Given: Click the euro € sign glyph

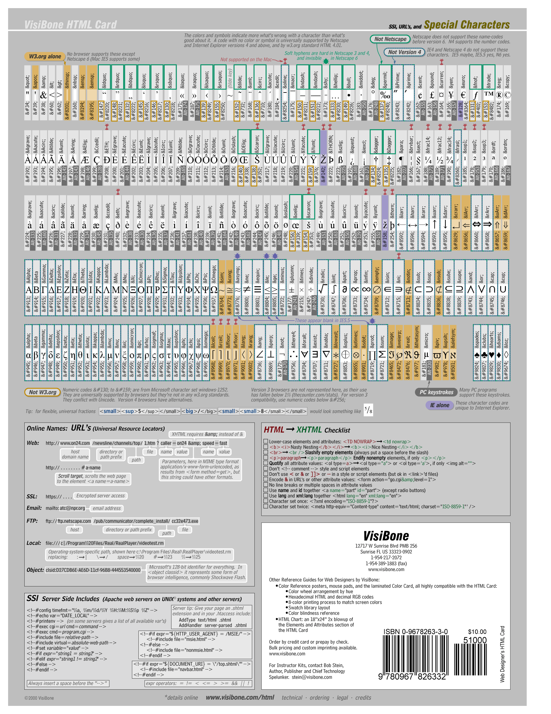Looking at the screenshot, I should [x=463, y=95].
